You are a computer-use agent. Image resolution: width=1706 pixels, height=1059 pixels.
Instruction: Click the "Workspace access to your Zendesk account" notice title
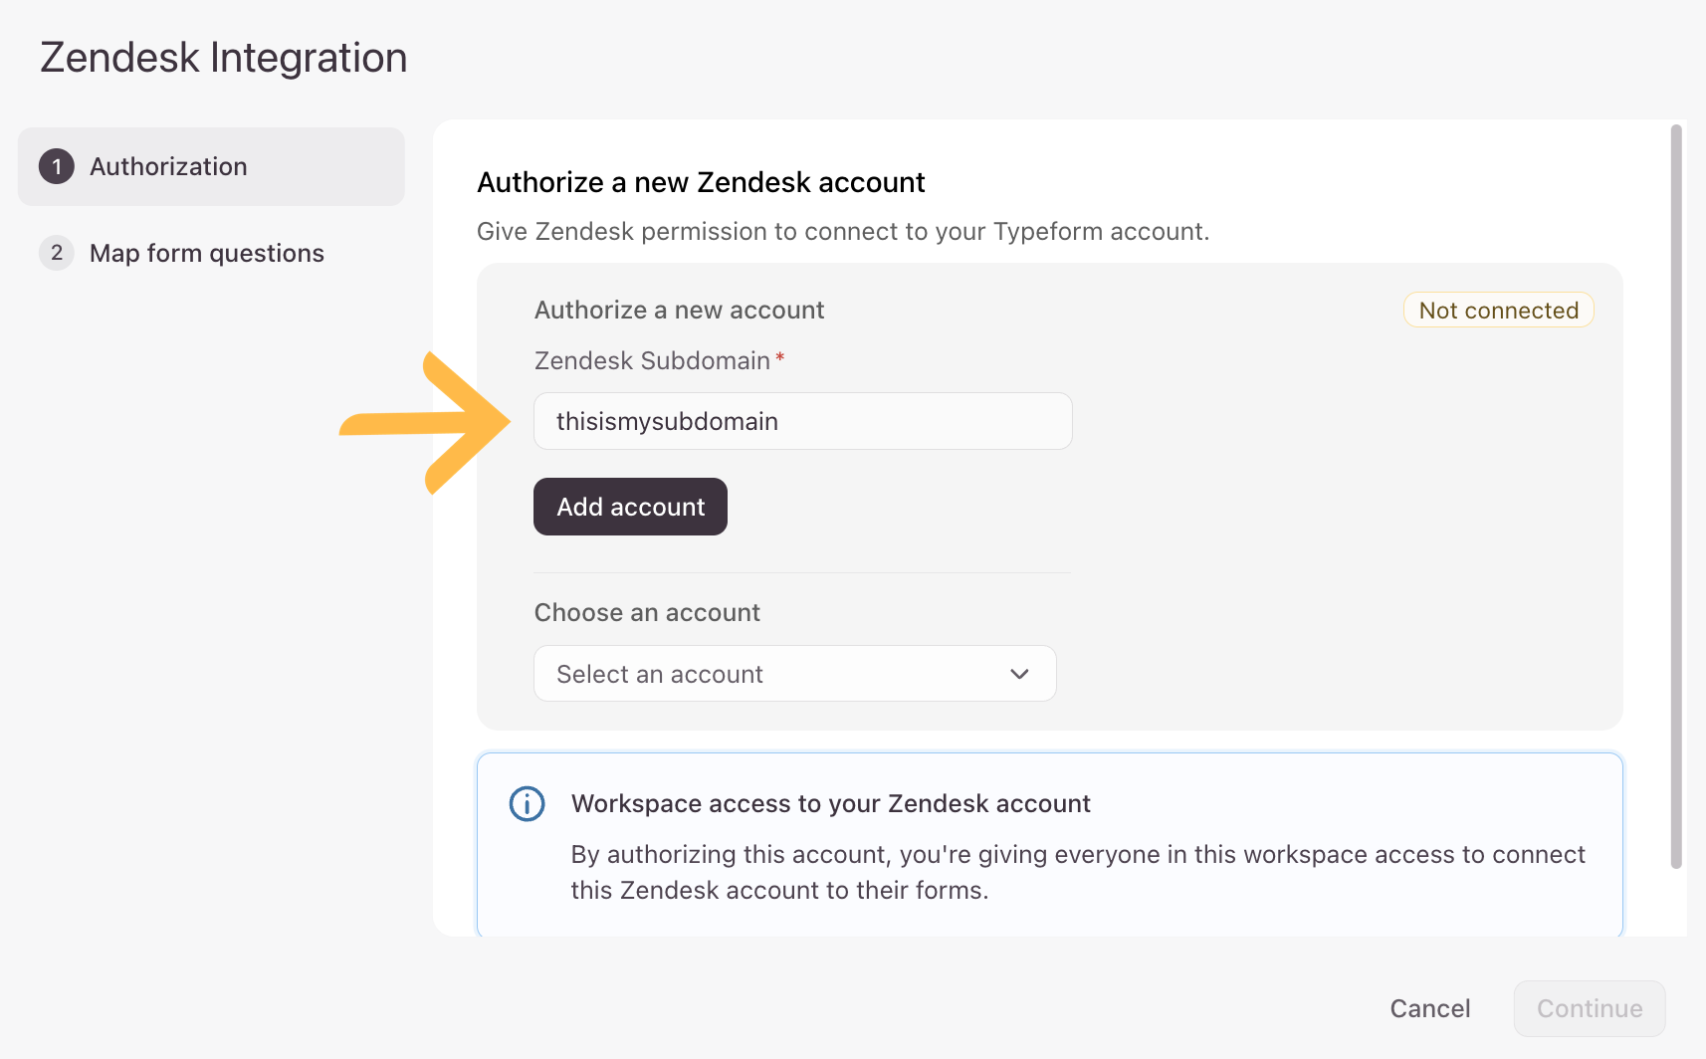[830, 803]
